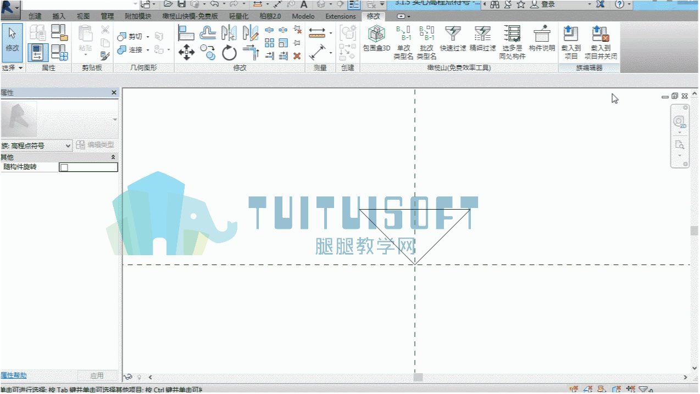
Task: Click the 登录 sign-in button
Action: tap(543, 4)
